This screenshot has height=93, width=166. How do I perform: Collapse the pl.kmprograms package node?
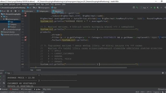(x=4, y=19)
